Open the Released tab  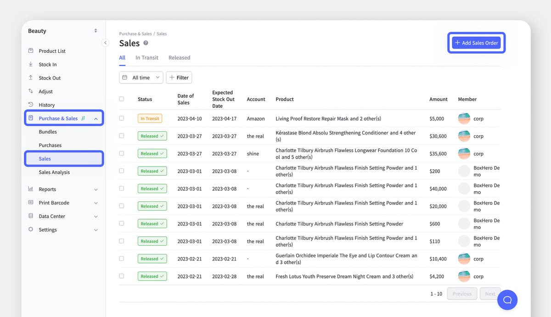[179, 57]
